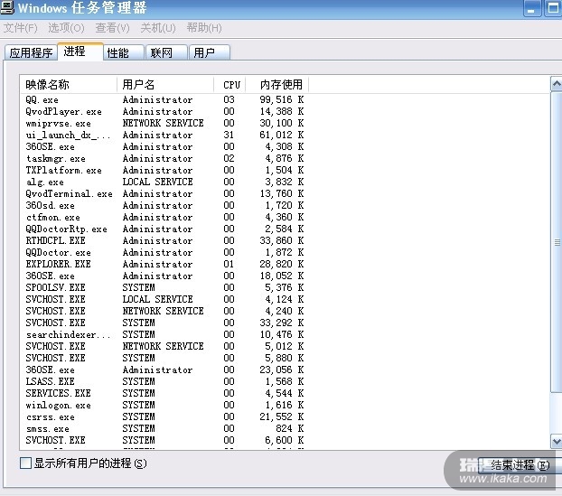
Task: Sort by 用户名 column header
Action: point(165,85)
